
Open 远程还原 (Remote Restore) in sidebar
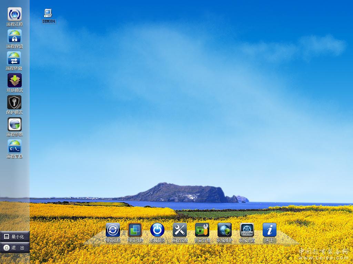click(x=14, y=14)
